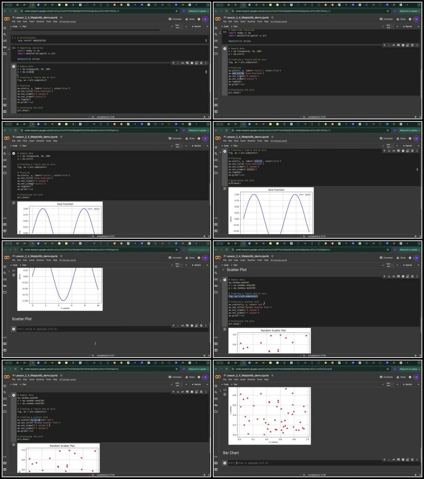The height and width of the screenshot is (479, 424).
Task: Open Settings gear in the pip install panel
Action: point(199,19)
